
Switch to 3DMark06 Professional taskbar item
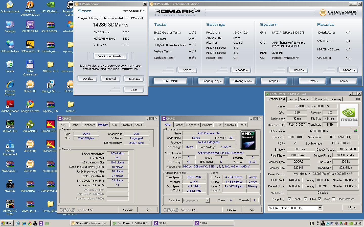(x=90, y=223)
